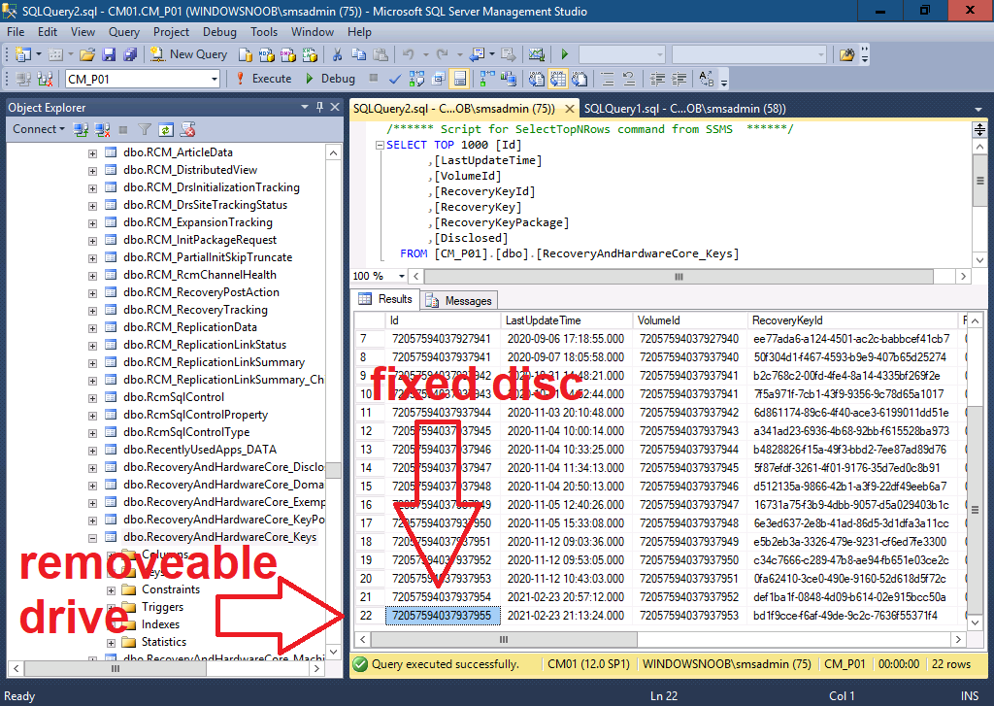Click the Activity Monitor icon

(536, 54)
